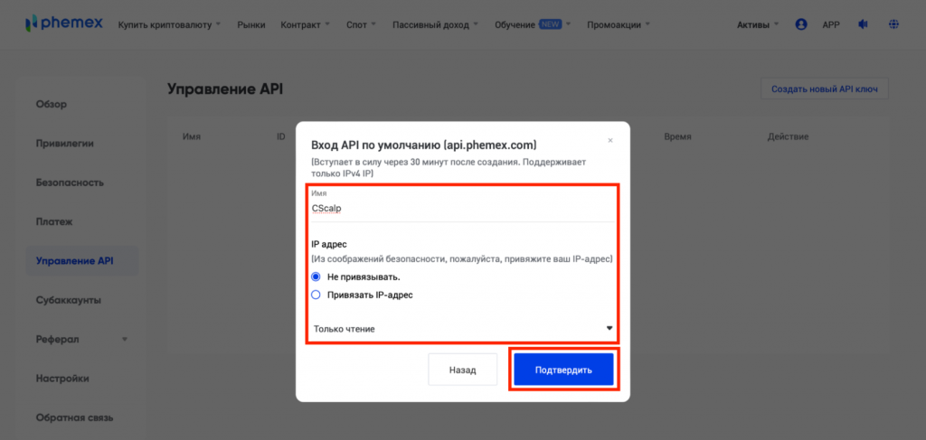This screenshot has height=440, width=926.
Task: Expand the 'Обучение' menu
Action: coord(533,24)
